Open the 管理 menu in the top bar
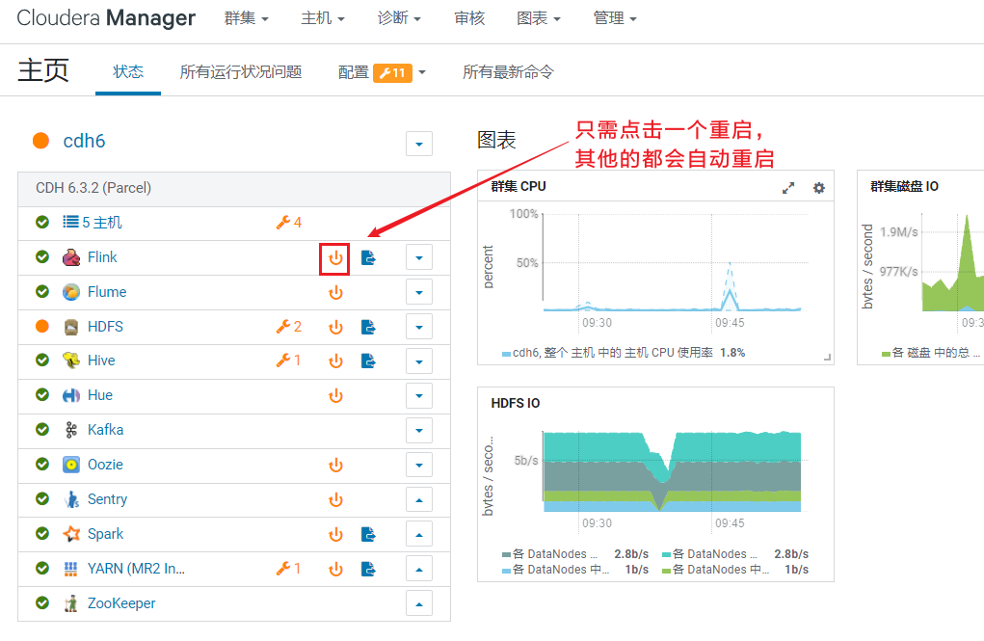The width and height of the screenshot is (984, 641). point(615,18)
